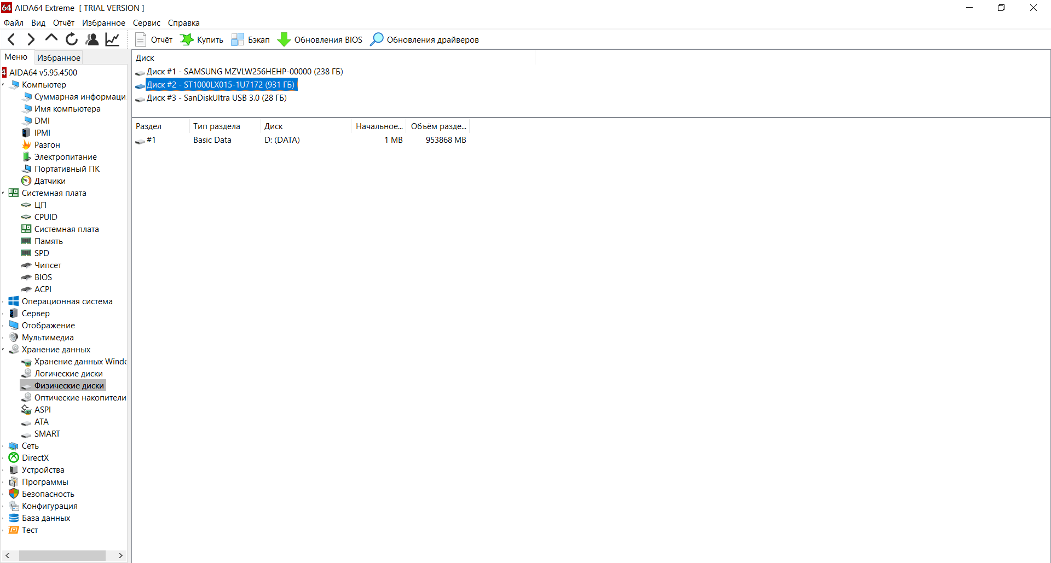Expand the Устройства tree node
Screen dimensions: 1051x563
click(3, 470)
